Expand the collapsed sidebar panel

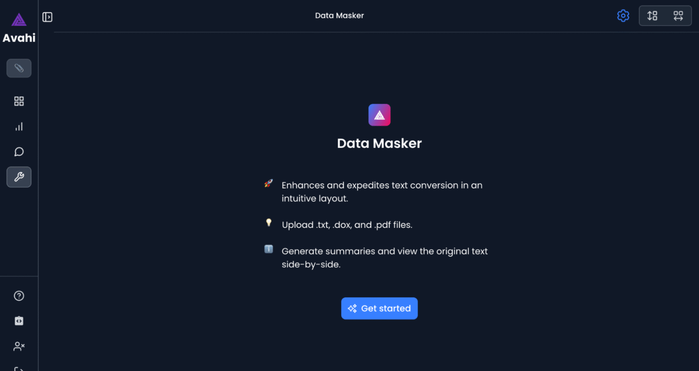[x=47, y=16]
